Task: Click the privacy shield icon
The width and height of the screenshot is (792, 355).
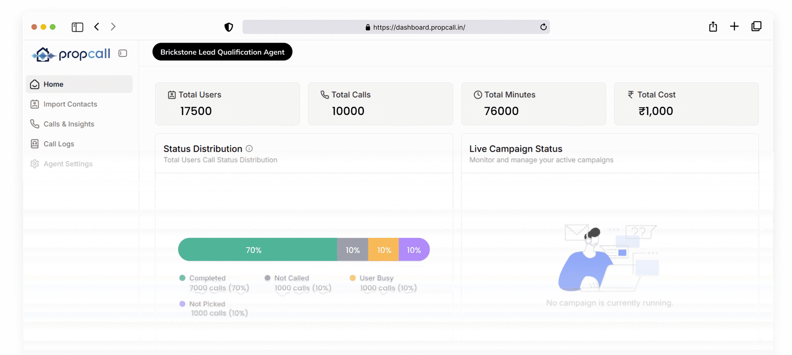Action: click(x=229, y=27)
